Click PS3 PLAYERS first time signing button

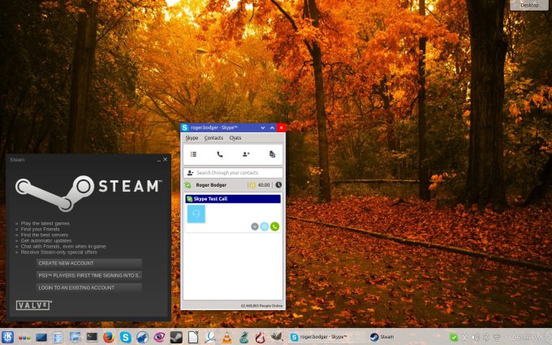(89, 276)
